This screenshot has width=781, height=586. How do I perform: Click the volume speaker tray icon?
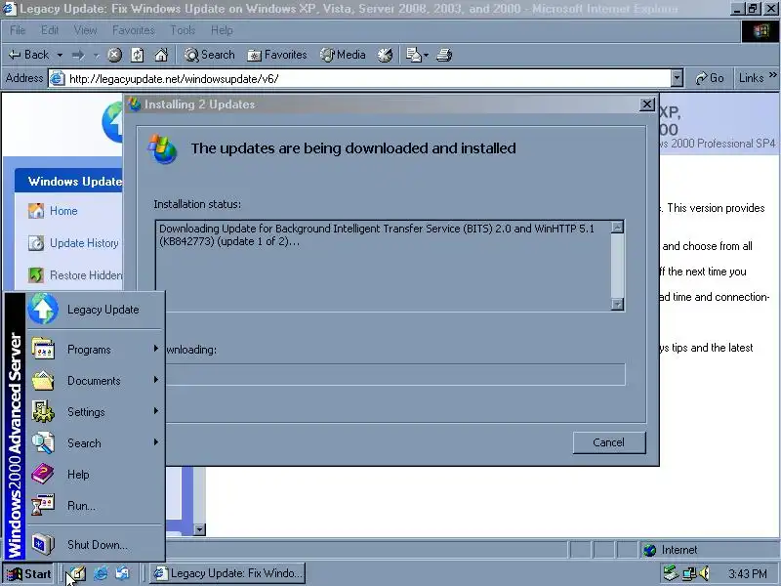[704, 573]
